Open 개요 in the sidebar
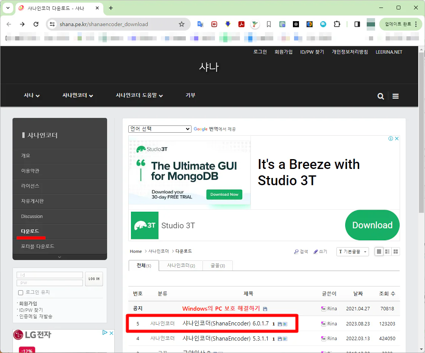The height and width of the screenshot is (353, 425). (60, 156)
